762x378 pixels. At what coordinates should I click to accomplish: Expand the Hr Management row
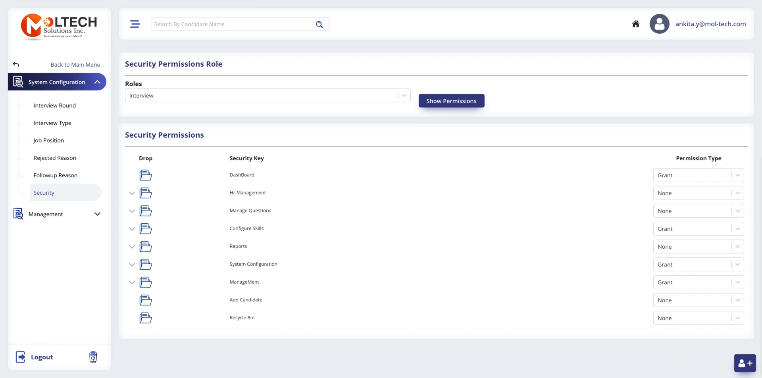(x=132, y=193)
